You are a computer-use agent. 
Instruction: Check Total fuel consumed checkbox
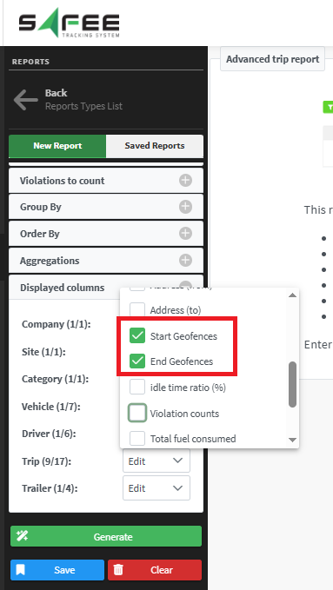[x=137, y=439]
